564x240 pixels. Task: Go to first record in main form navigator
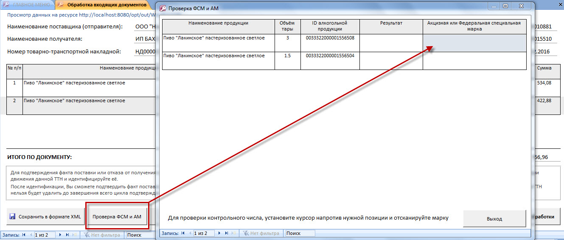click(24, 234)
